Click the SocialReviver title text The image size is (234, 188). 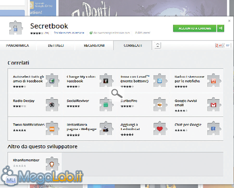[78, 101]
